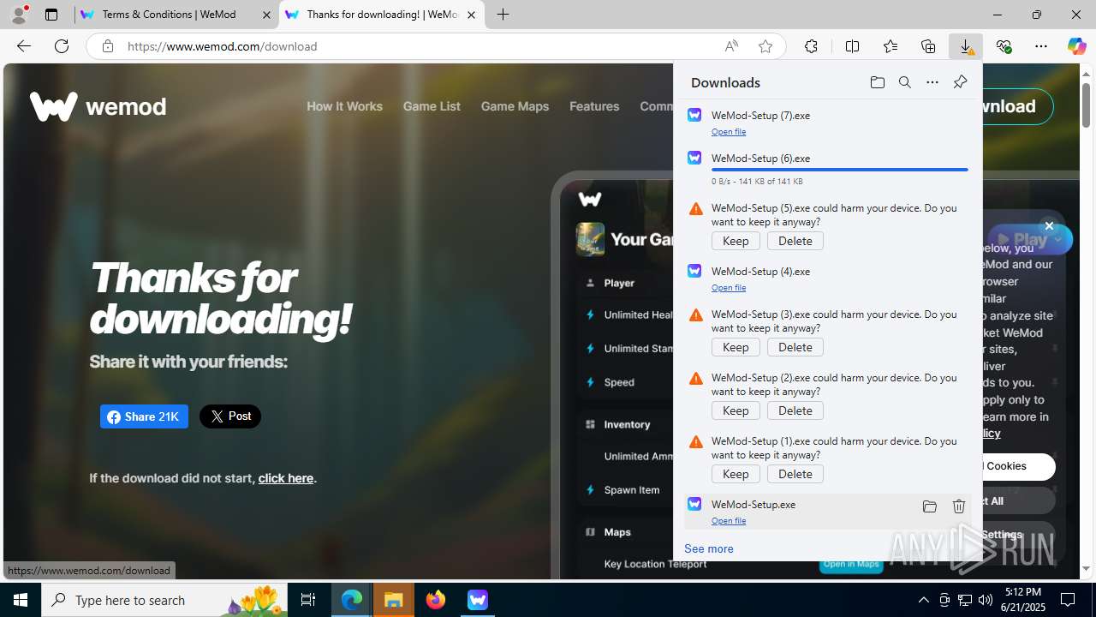Refresh the current page
The width and height of the screenshot is (1096, 617).
(62, 46)
